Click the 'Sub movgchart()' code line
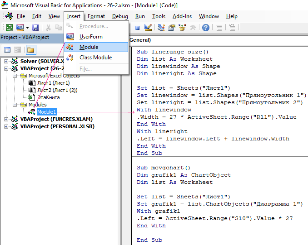This screenshot has height=245, width=308. click(164, 168)
